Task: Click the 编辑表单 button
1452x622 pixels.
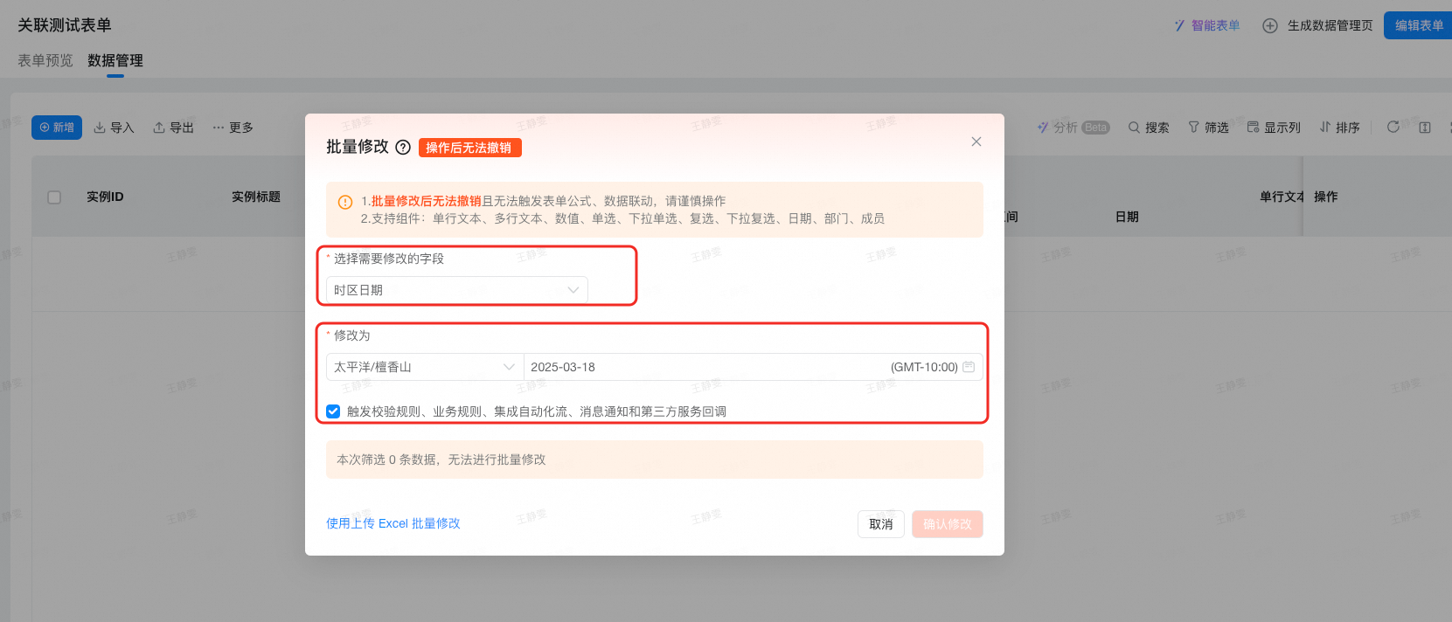Action: (x=1418, y=25)
